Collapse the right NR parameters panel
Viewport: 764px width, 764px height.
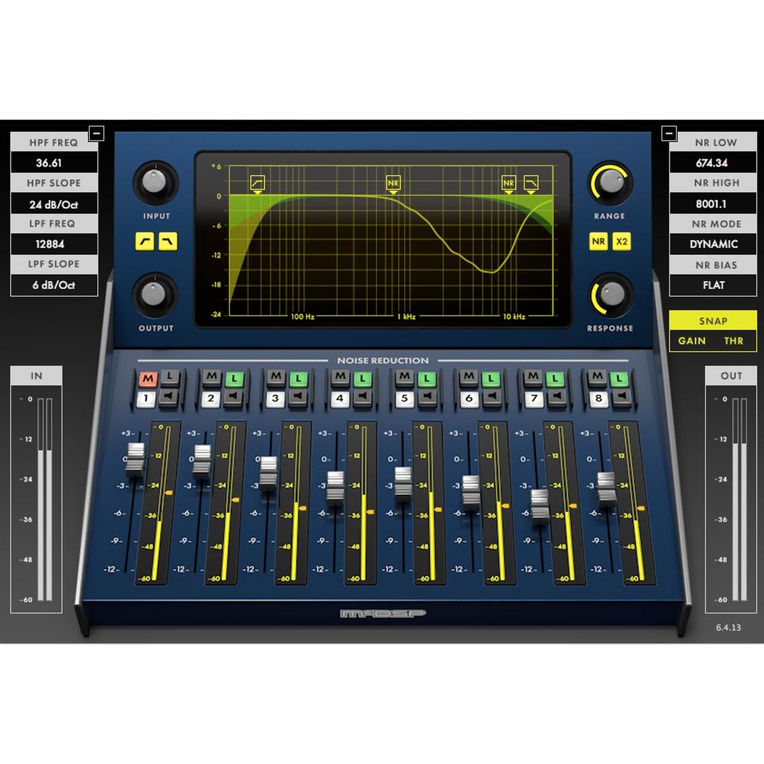pyautogui.click(x=669, y=133)
